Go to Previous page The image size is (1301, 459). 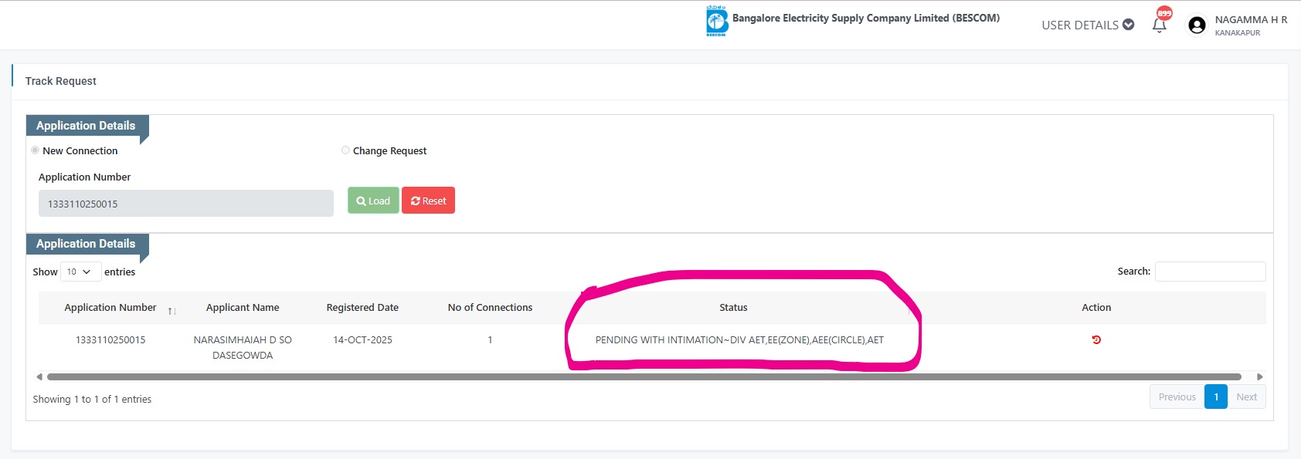pos(1177,397)
